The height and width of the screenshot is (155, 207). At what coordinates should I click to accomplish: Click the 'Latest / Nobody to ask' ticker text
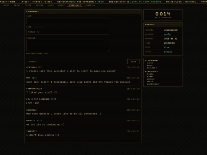36,2
